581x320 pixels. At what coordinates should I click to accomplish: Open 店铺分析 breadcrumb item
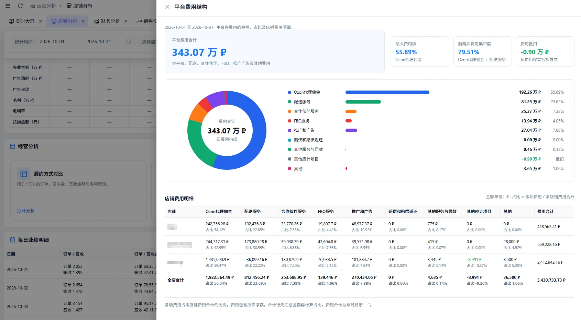click(x=79, y=6)
